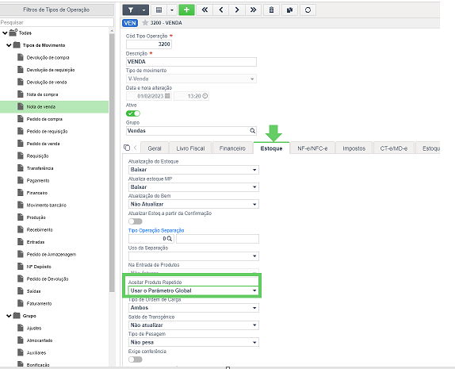Click the filter funnel icon in toolbar
Screen dimensions: 455x369
pyautogui.click(x=131, y=10)
